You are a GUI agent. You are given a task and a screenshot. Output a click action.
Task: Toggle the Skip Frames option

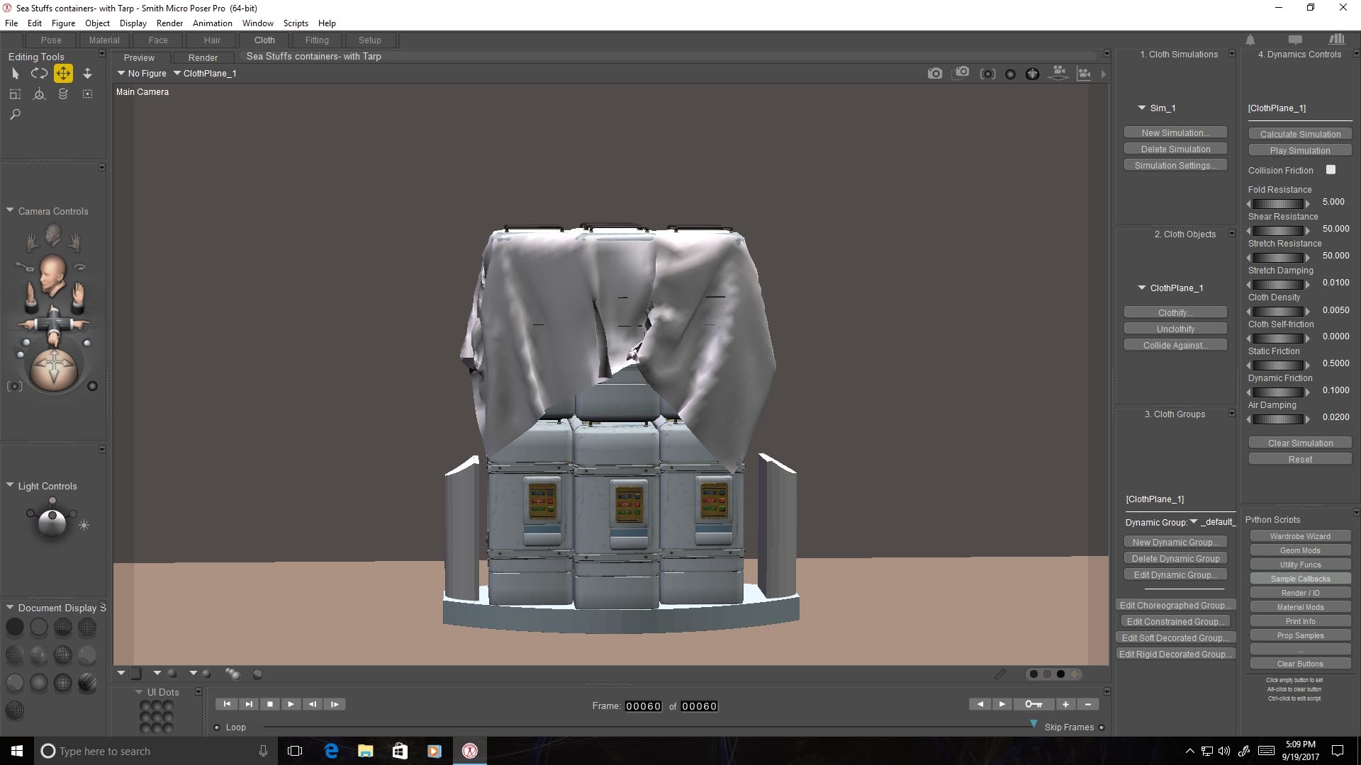1102,727
